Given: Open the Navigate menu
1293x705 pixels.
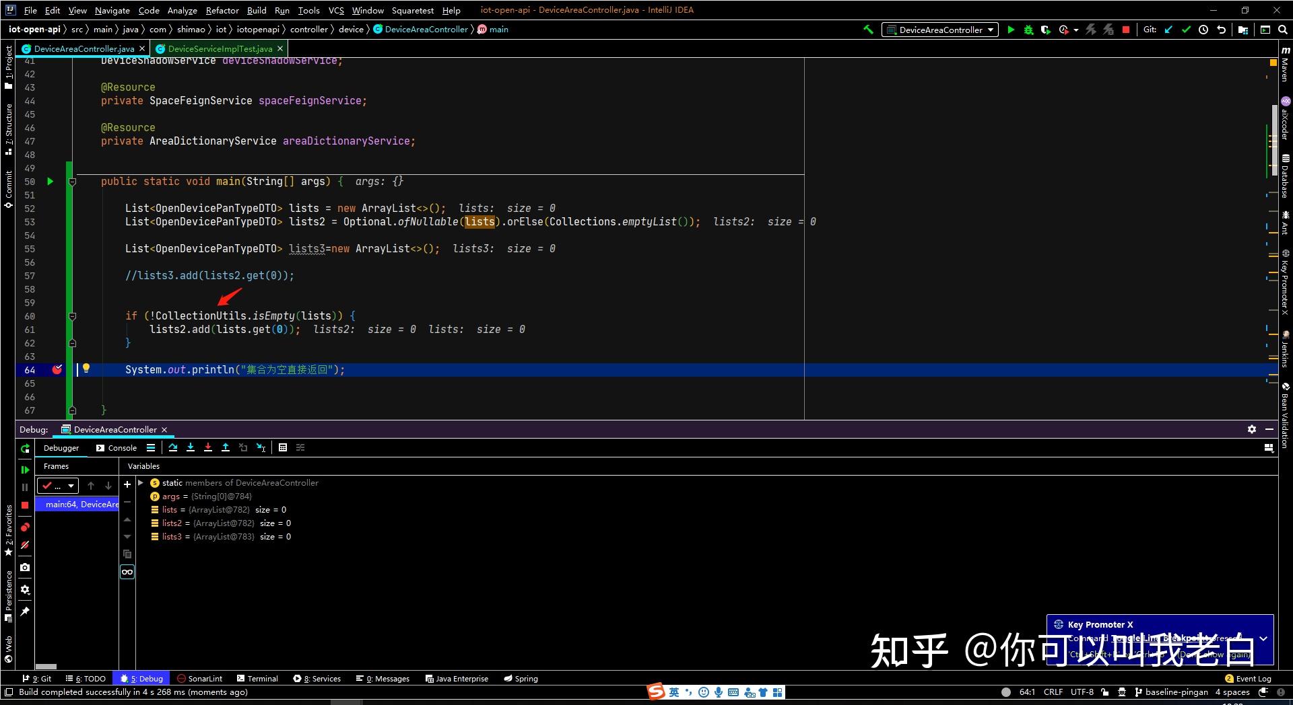Looking at the screenshot, I should 112,10.
